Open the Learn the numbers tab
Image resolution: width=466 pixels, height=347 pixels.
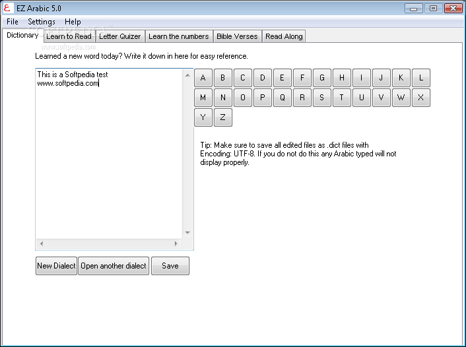179,36
